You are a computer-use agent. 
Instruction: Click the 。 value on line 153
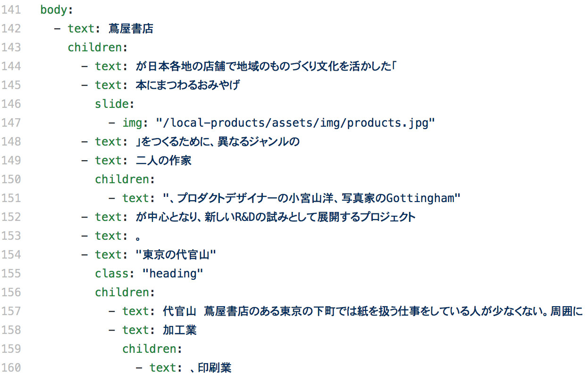pos(138,236)
